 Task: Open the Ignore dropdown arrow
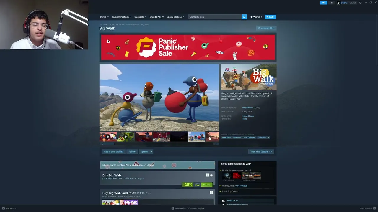[x=151, y=152]
